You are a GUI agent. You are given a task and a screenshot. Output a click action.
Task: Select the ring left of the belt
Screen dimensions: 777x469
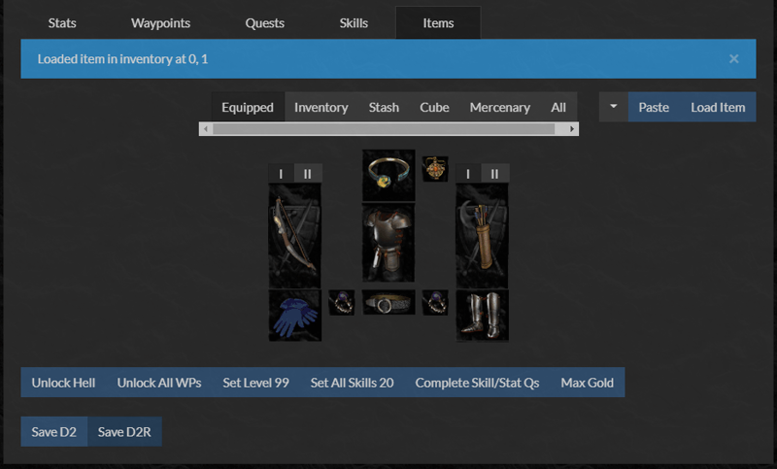click(342, 303)
